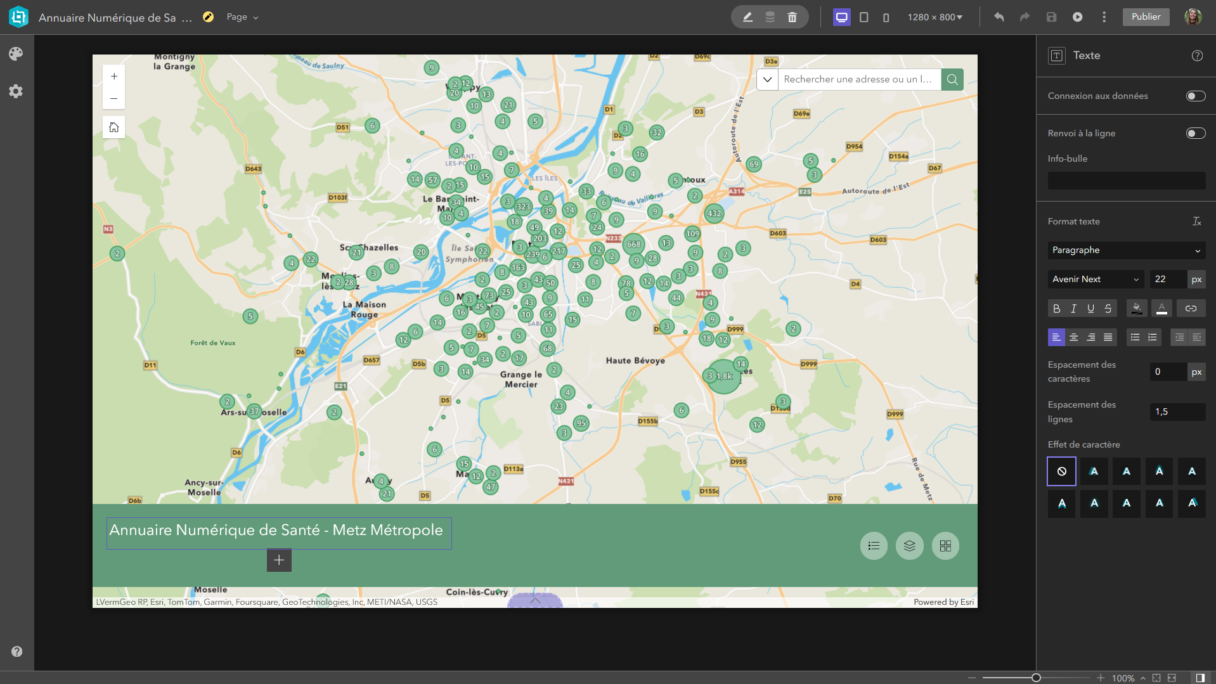
Task: Open the help icon in left sidebar
Action: tap(16, 651)
